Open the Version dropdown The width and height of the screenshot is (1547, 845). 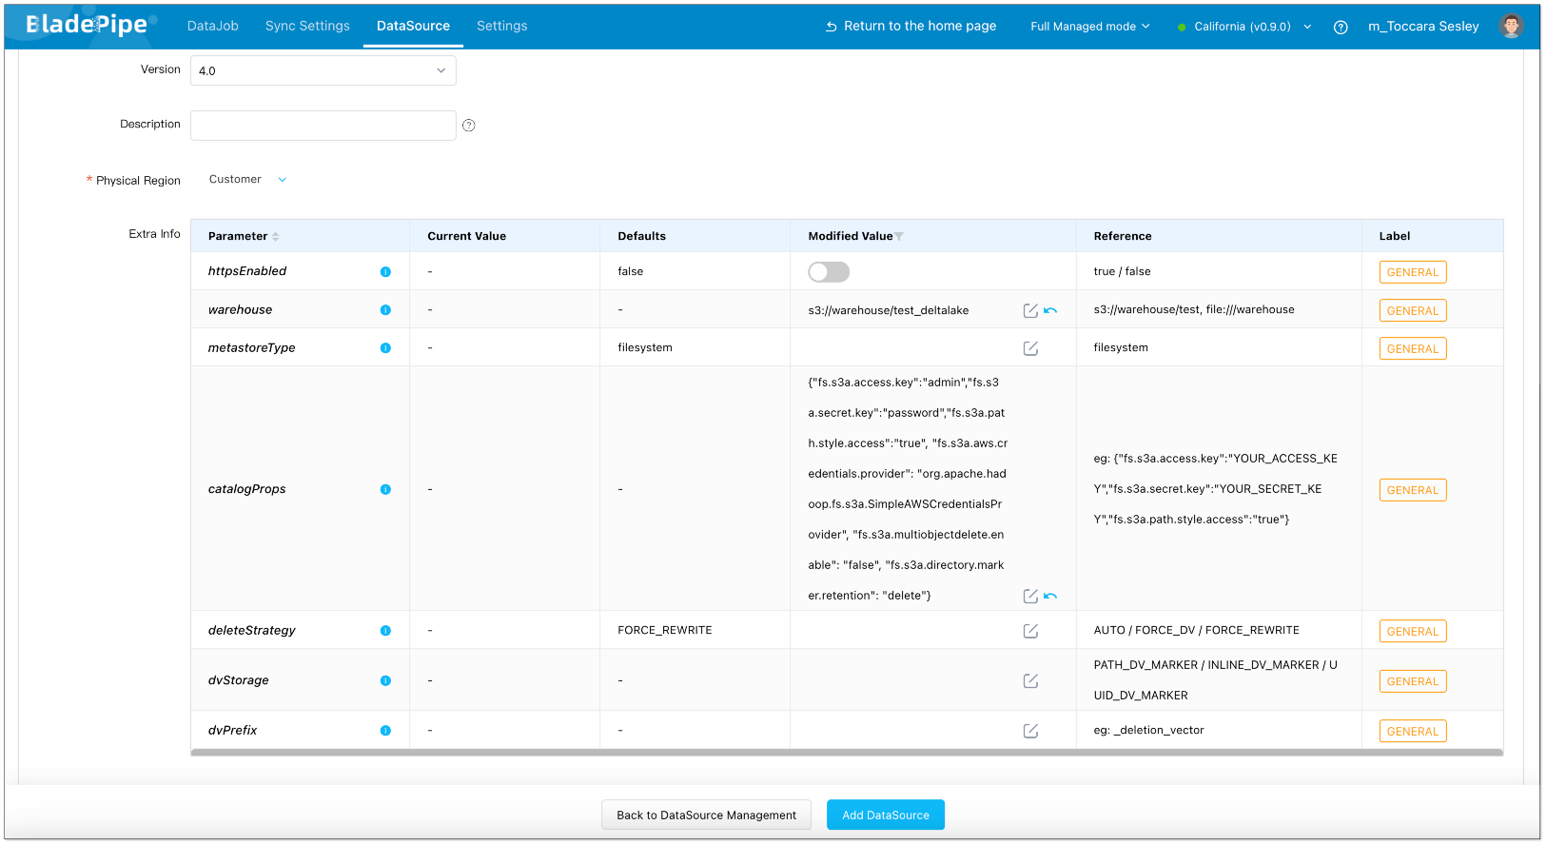tap(323, 70)
